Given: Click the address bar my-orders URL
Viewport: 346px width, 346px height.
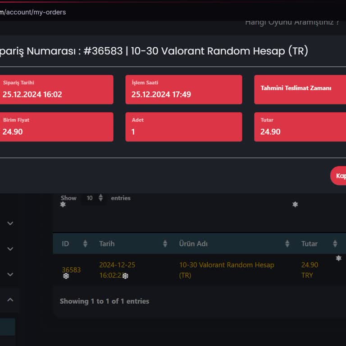Looking at the screenshot, I should click(x=33, y=12).
